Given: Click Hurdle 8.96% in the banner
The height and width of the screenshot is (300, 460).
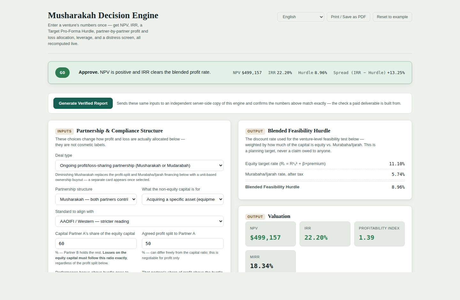Looking at the screenshot, I should pyautogui.click(x=312, y=73).
